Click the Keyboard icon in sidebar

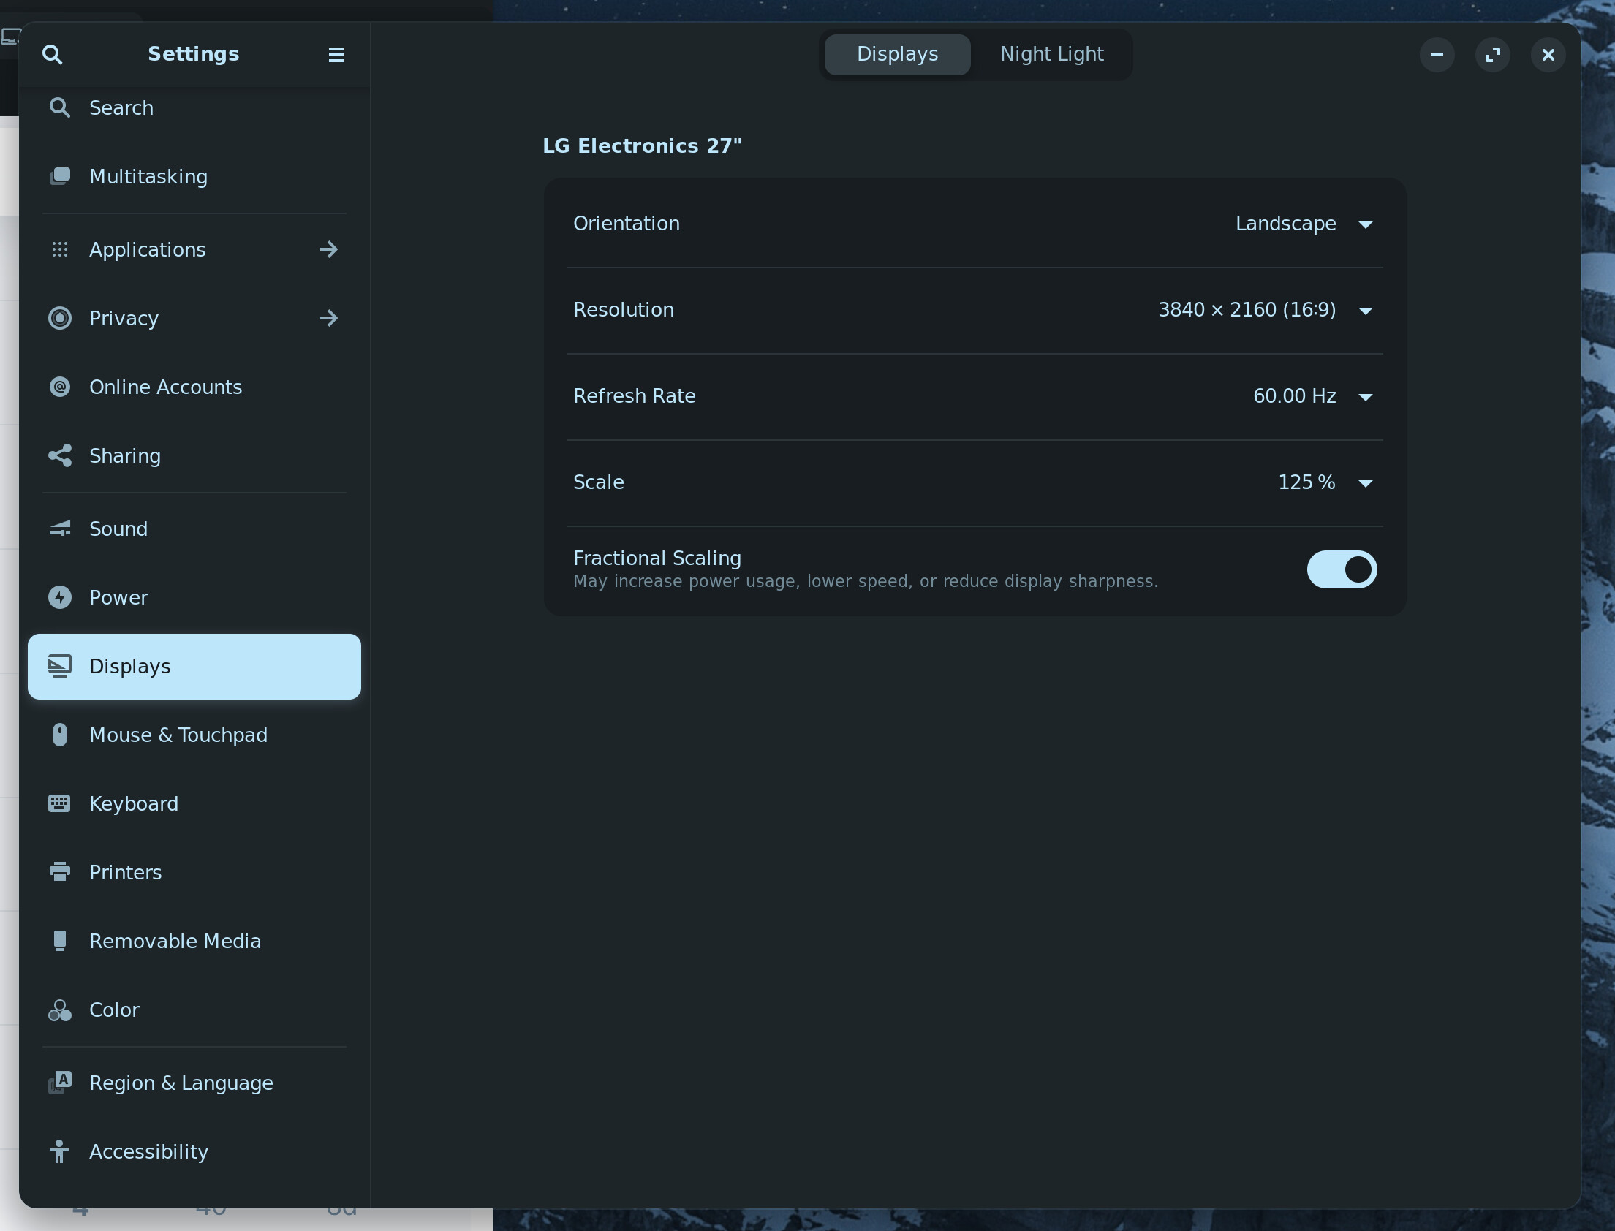[60, 803]
